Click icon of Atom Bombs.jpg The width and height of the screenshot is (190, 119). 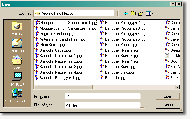click(37, 44)
